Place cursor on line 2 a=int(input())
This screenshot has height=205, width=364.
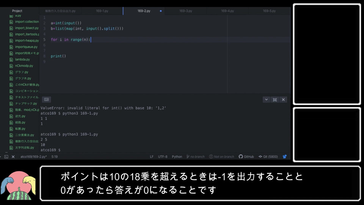point(66,23)
